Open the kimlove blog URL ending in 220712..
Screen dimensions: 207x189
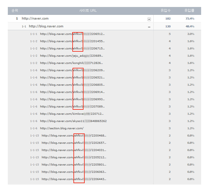tap(72, 114)
